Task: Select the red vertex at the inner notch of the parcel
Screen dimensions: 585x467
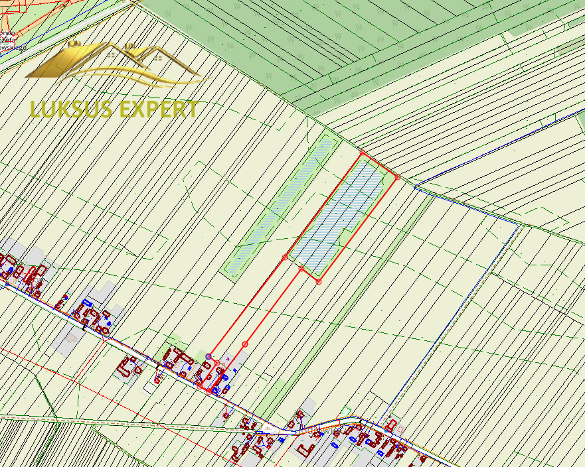Action: coord(301,269)
